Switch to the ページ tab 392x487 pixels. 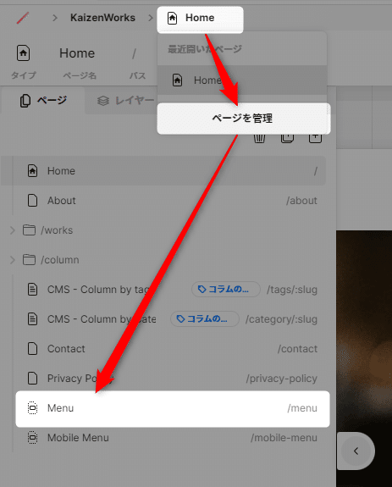pyautogui.click(x=43, y=101)
